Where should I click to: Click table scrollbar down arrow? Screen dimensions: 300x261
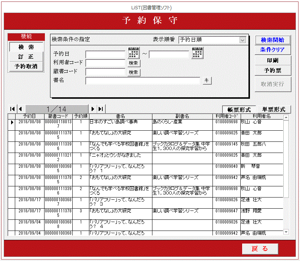point(286,232)
